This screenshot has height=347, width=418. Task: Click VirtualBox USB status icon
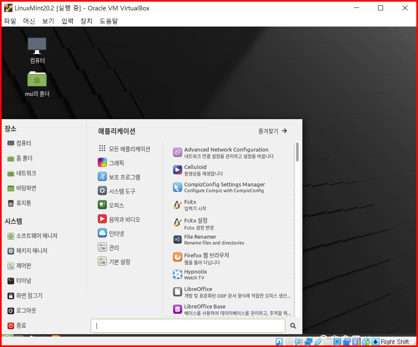[318, 342]
